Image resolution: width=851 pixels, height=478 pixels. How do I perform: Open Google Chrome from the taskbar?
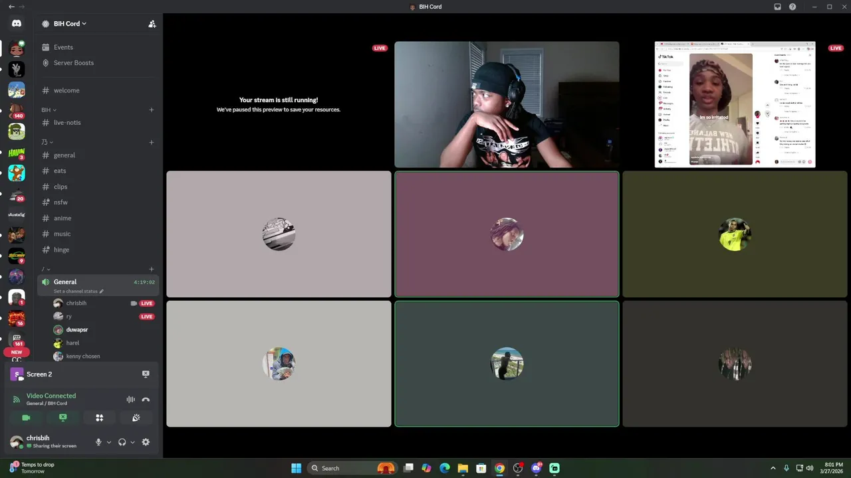(x=499, y=468)
